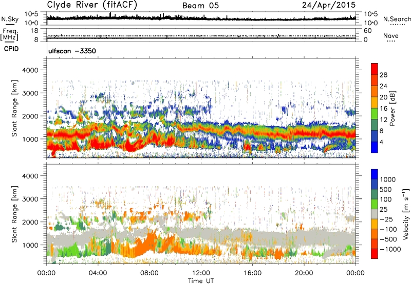Click the "500" label on the velocity colorbar
The image size is (411, 284).
[x=386, y=190]
